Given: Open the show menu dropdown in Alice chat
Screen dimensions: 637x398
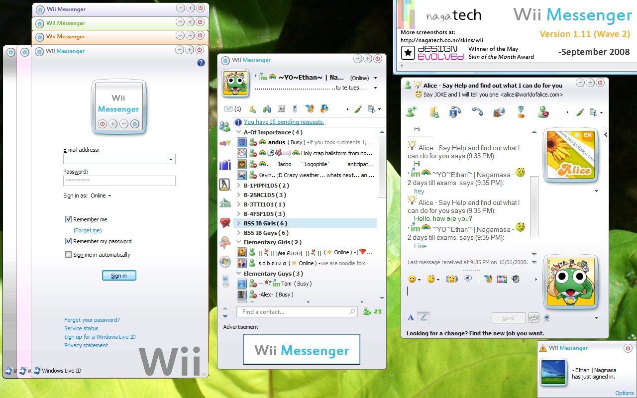Looking at the screenshot, I should click(596, 112).
